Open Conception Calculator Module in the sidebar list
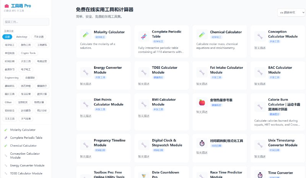The width and height of the screenshot is (306, 178). pos(26,155)
